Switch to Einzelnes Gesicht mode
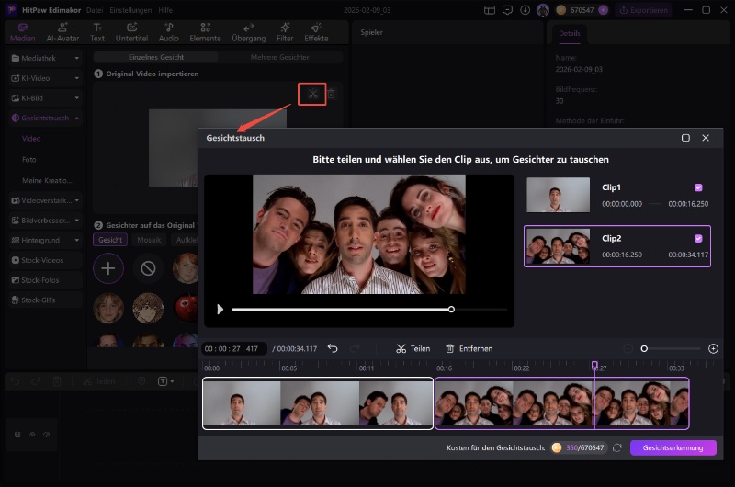Image resolution: width=735 pixels, height=487 pixels. (x=156, y=57)
